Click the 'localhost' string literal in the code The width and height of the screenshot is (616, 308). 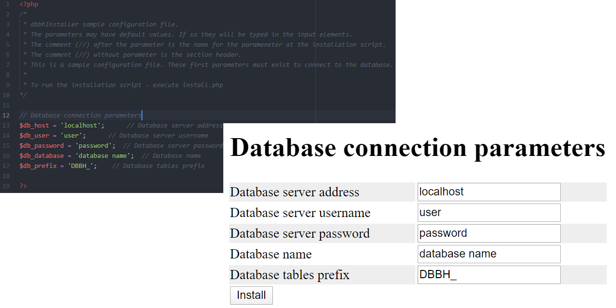click(81, 125)
